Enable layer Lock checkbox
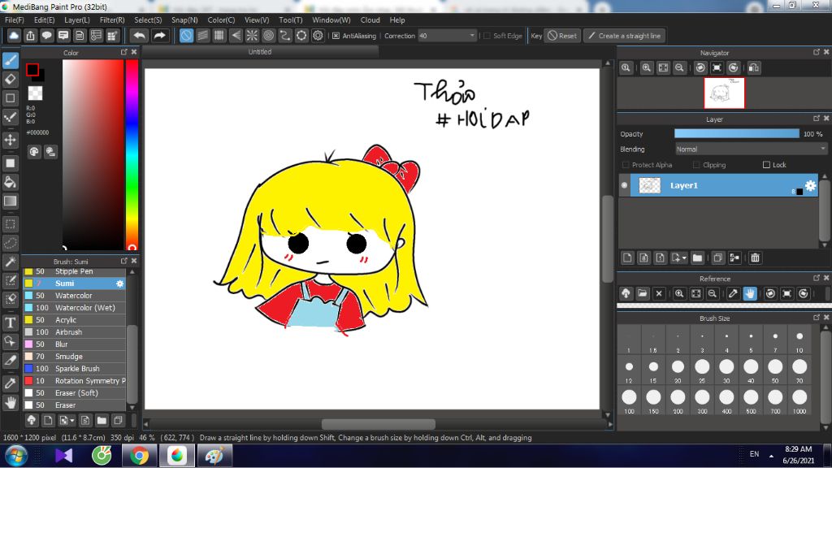 click(x=766, y=165)
